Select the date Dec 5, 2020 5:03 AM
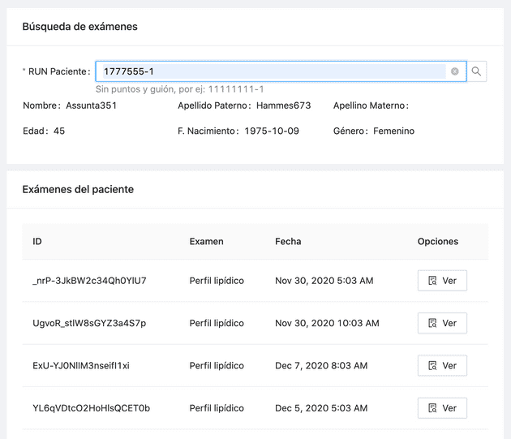The height and width of the screenshot is (439, 511). click(x=321, y=407)
